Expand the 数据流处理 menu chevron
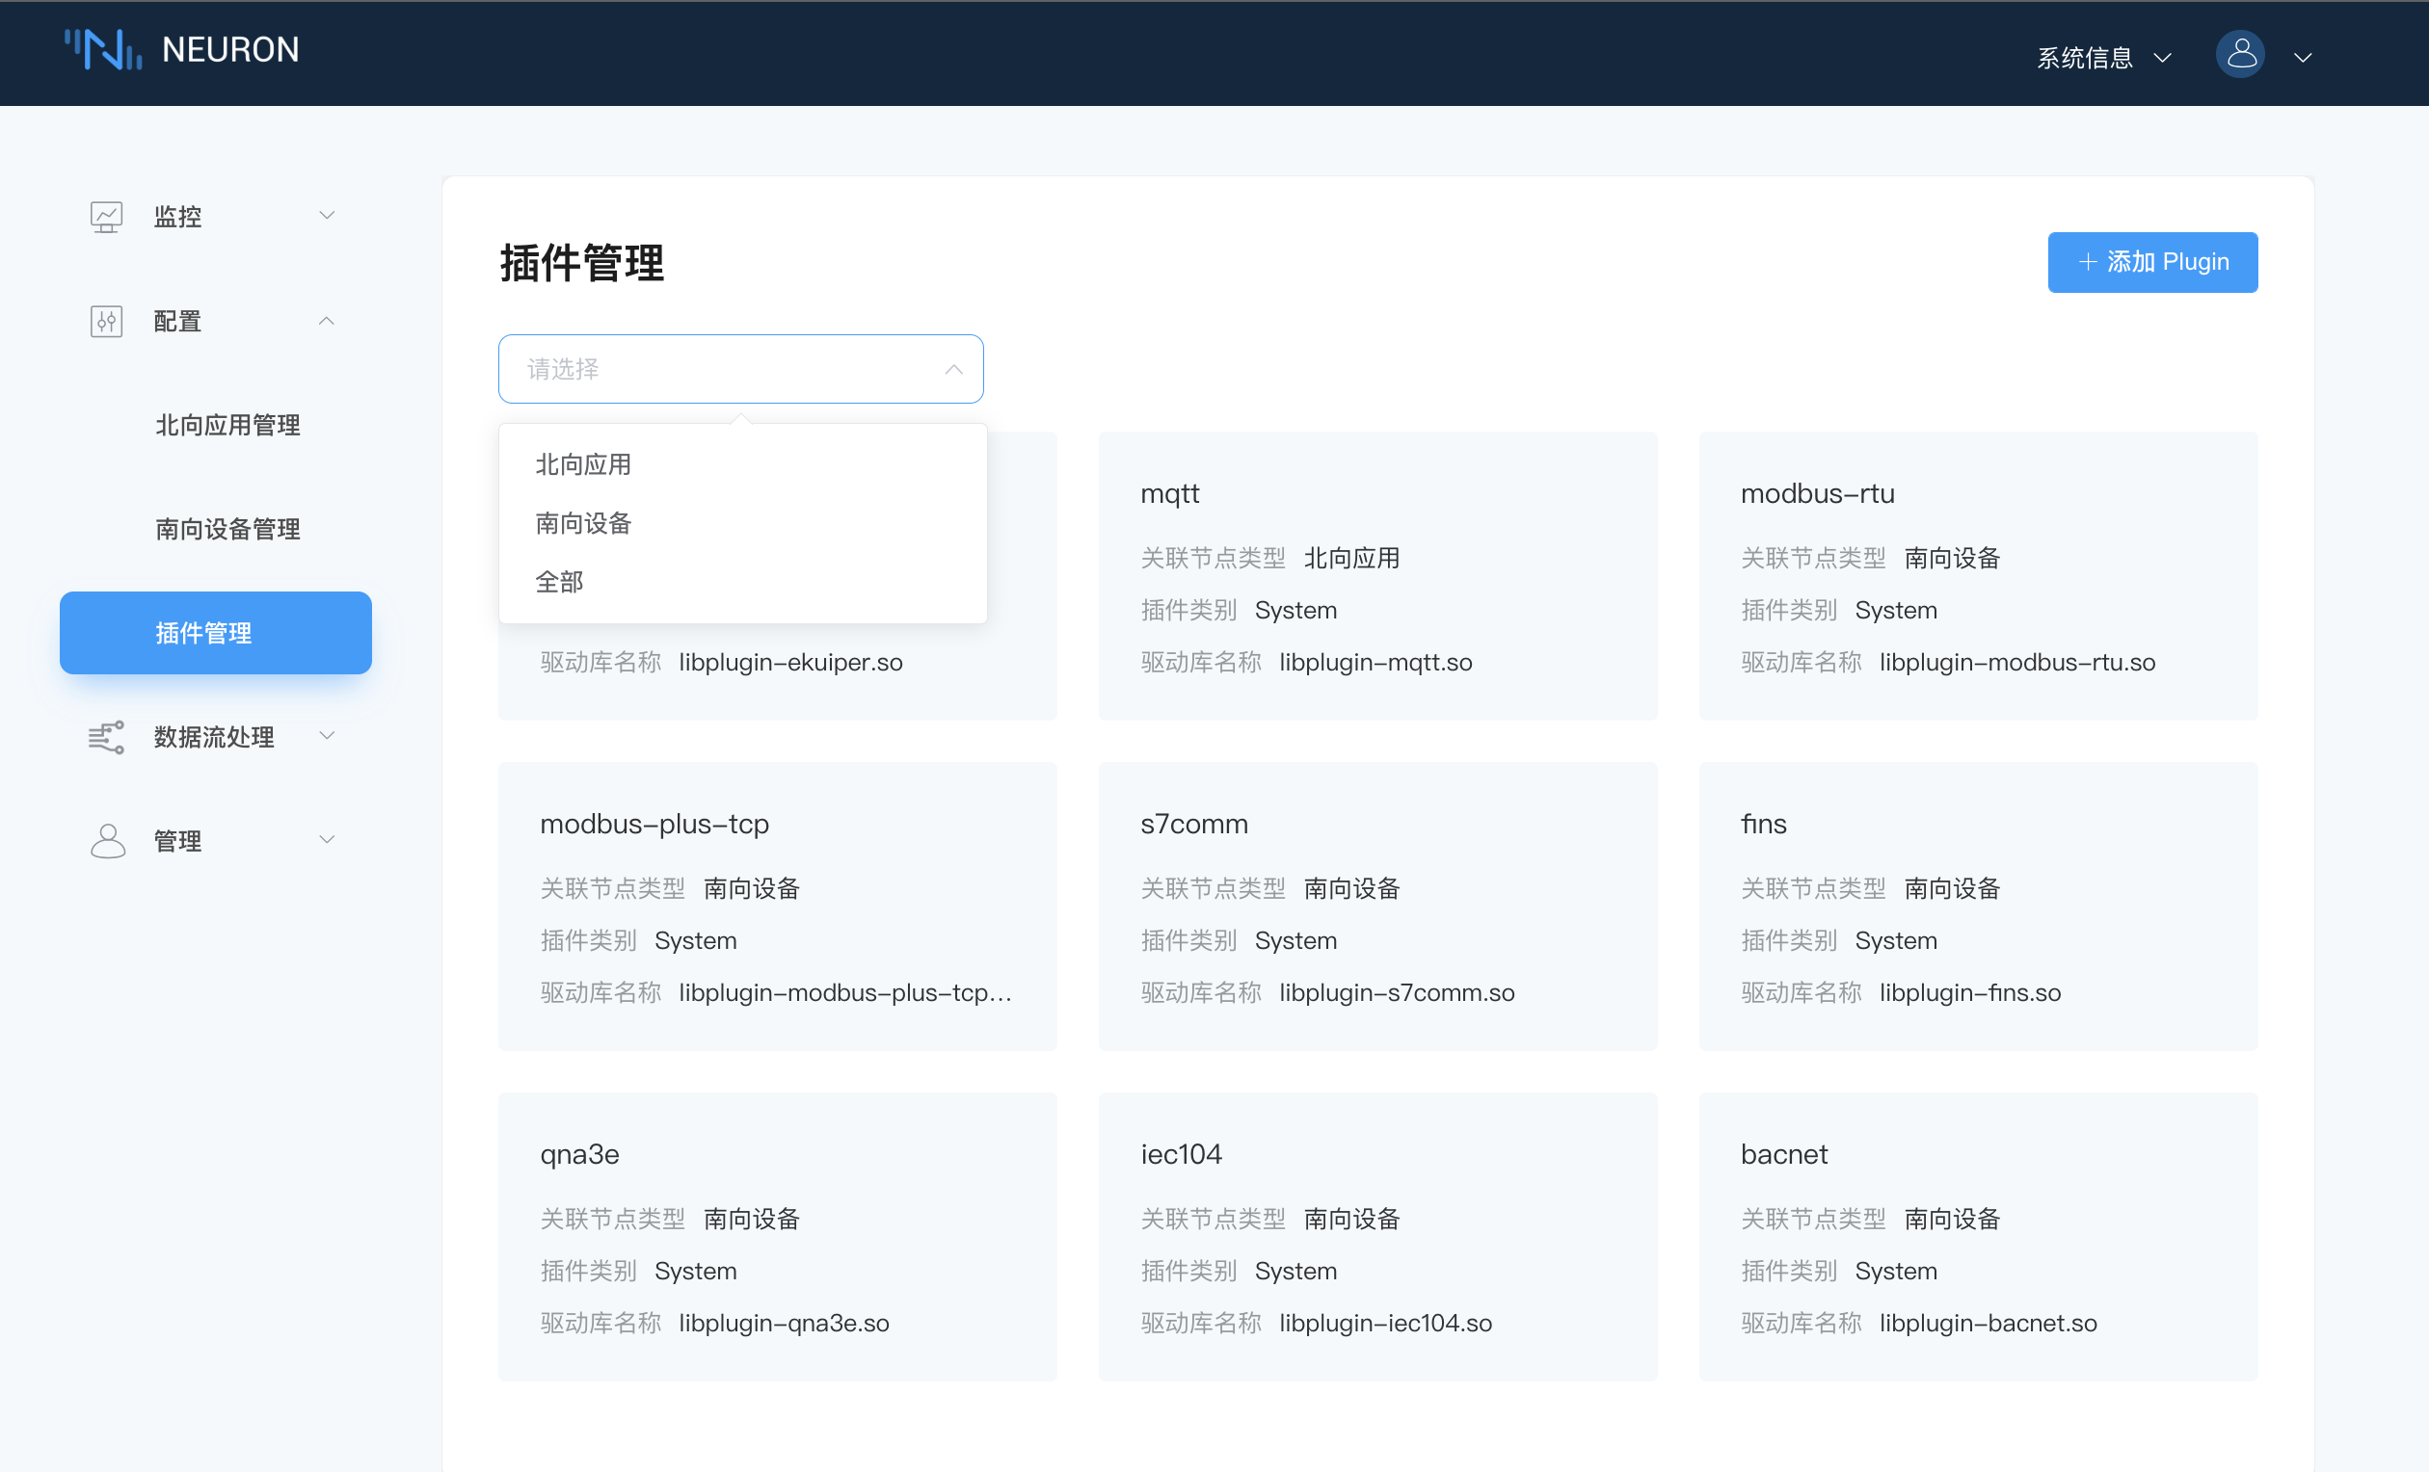The height and width of the screenshot is (1472, 2429). pyautogui.click(x=327, y=735)
